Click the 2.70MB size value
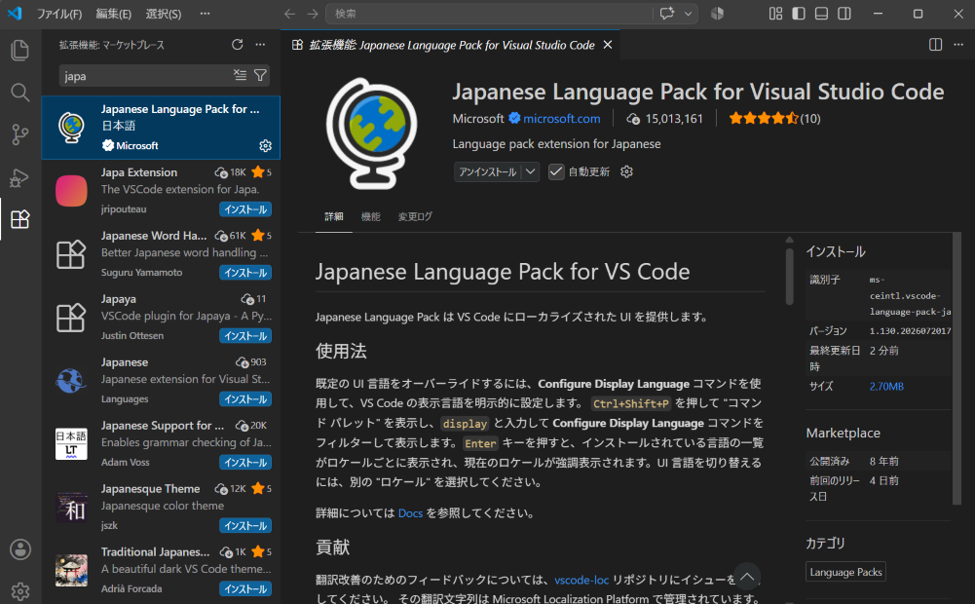The image size is (975, 604). 886,387
